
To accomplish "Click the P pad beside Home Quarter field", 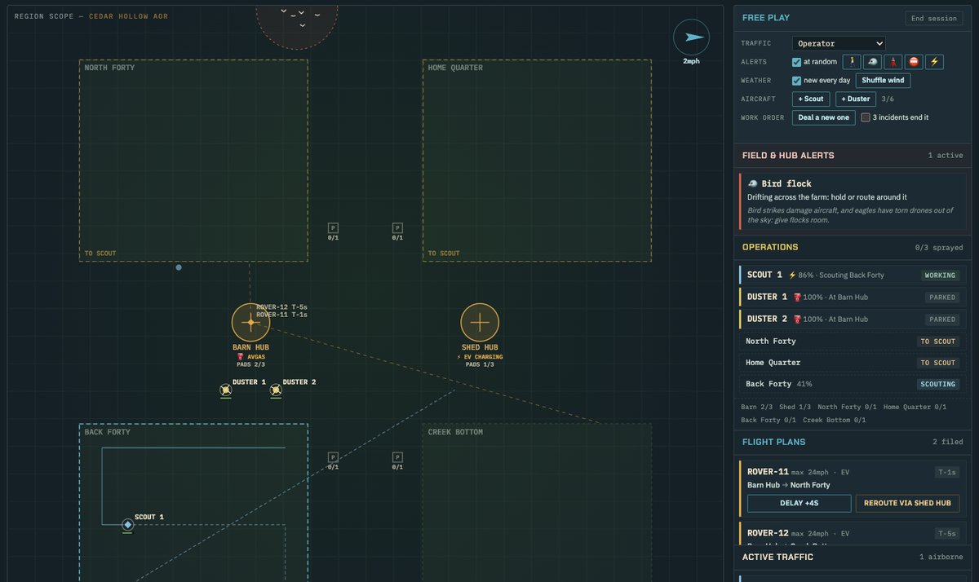I will click(397, 228).
